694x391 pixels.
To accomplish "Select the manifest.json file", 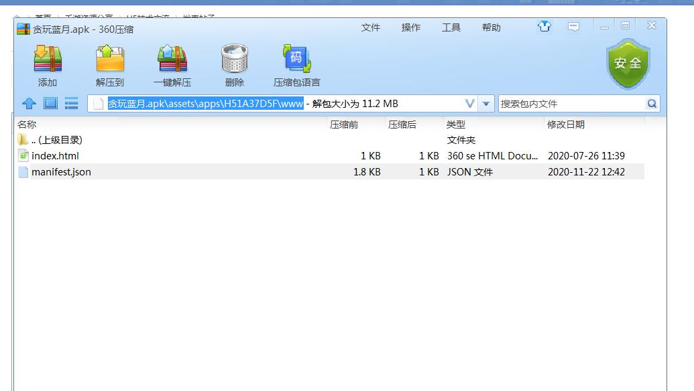I will click(61, 172).
